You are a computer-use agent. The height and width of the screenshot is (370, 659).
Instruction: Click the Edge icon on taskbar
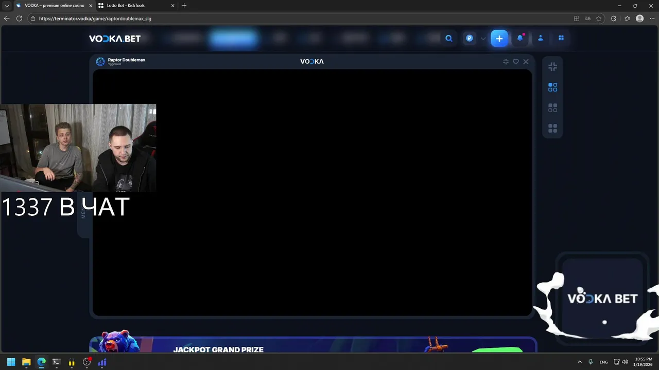(42, 362)
